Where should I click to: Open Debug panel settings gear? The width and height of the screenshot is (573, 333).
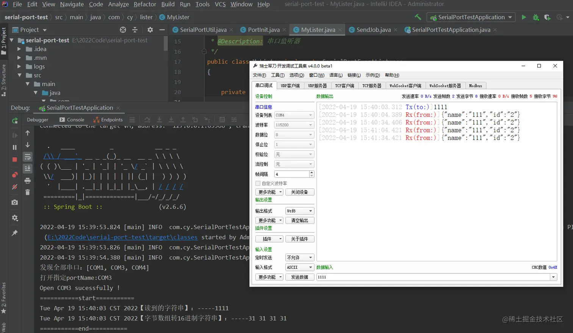tap(15, 218)
